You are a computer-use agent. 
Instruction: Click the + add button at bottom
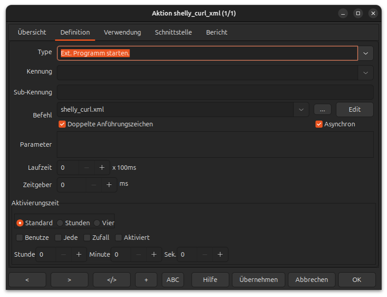(146, 280)
